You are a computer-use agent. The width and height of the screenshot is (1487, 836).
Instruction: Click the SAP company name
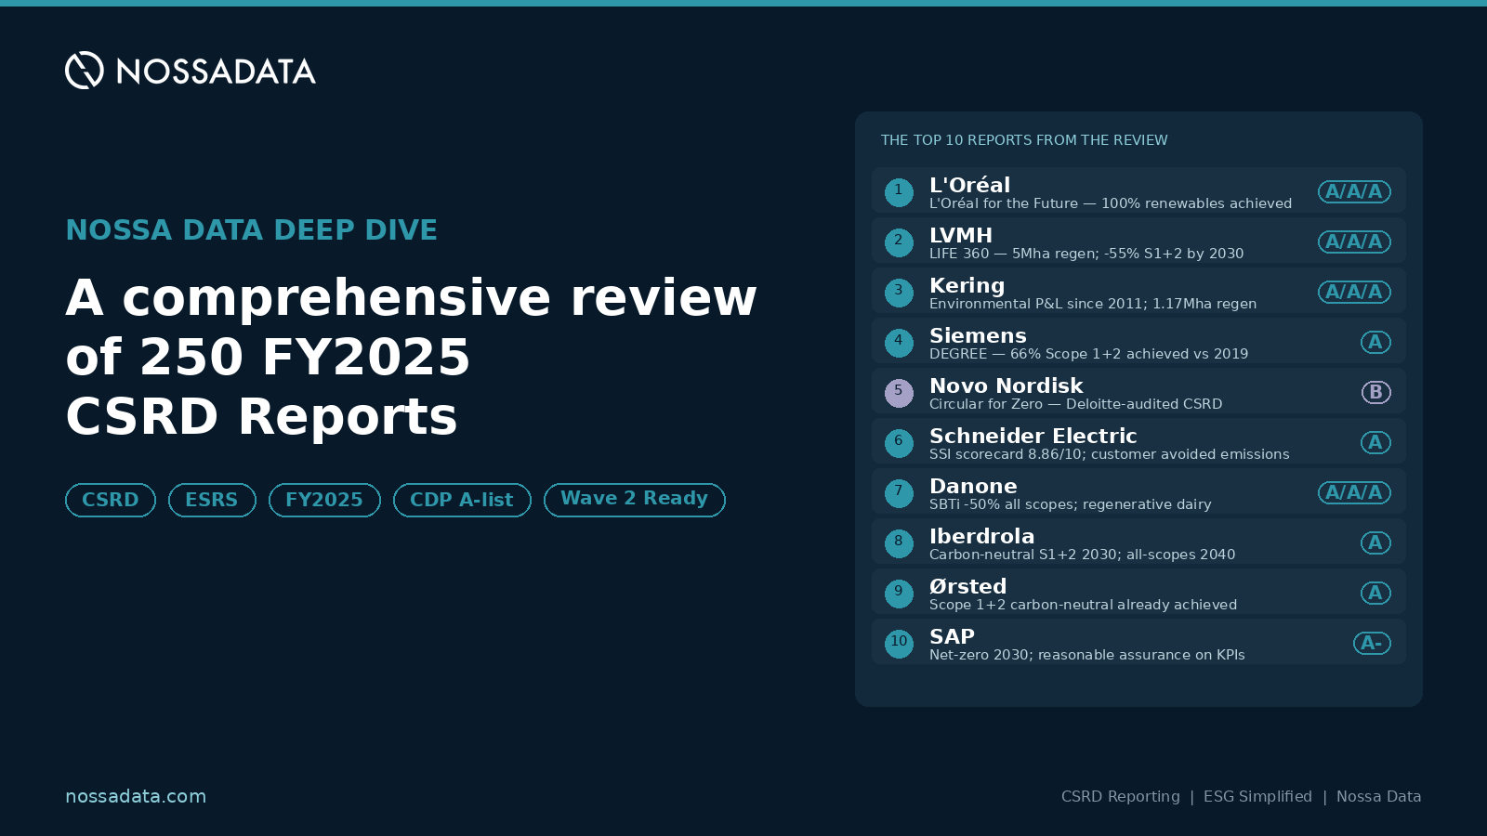pos(952,636)
